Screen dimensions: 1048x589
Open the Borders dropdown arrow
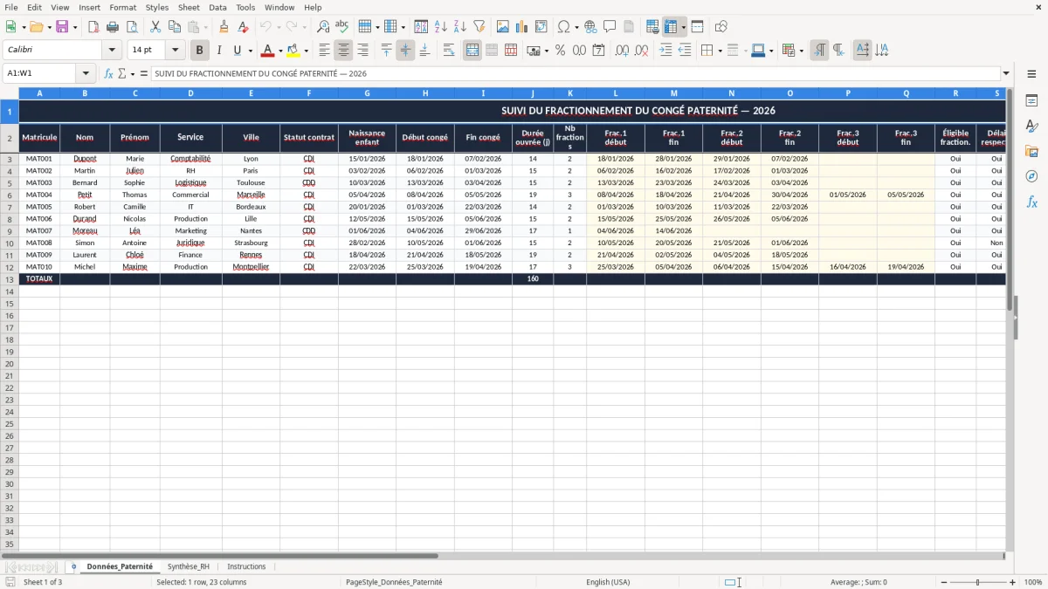[720, 51]
